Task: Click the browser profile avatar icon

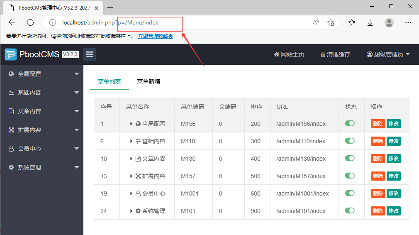Action: click(x=389, y=22)
